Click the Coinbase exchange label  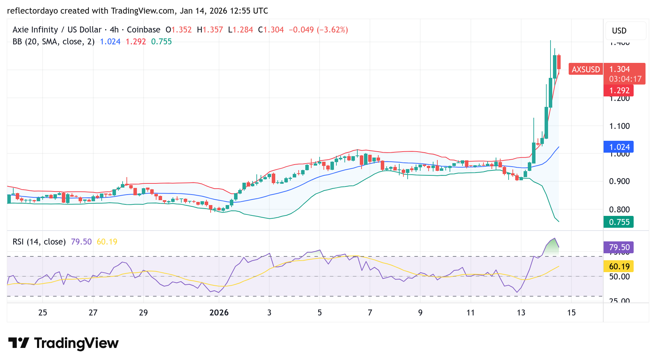[x=144, y=30]
